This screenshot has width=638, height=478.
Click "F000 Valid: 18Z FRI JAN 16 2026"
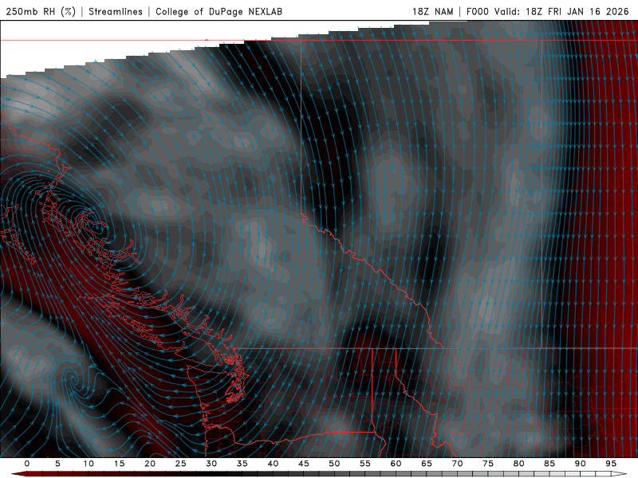pos(548,11)
